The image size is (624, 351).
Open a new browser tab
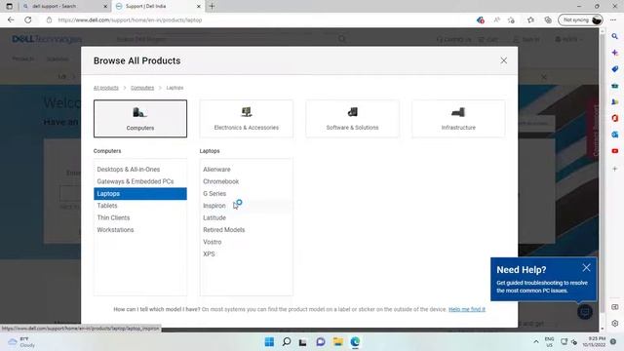(x=212, y=7)
